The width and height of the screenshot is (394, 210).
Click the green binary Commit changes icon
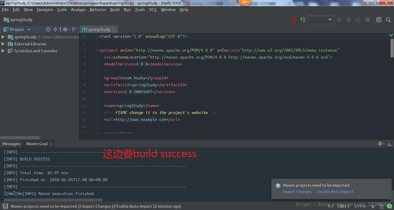(303, 20)
